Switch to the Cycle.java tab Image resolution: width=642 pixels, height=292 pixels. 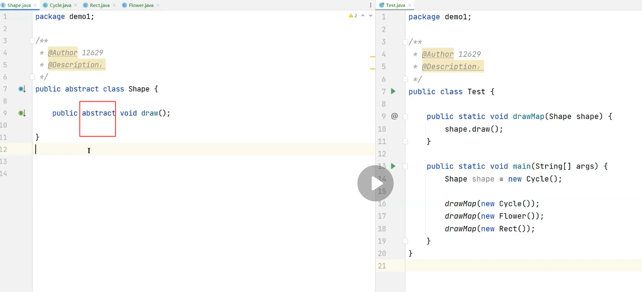(60, 5)
